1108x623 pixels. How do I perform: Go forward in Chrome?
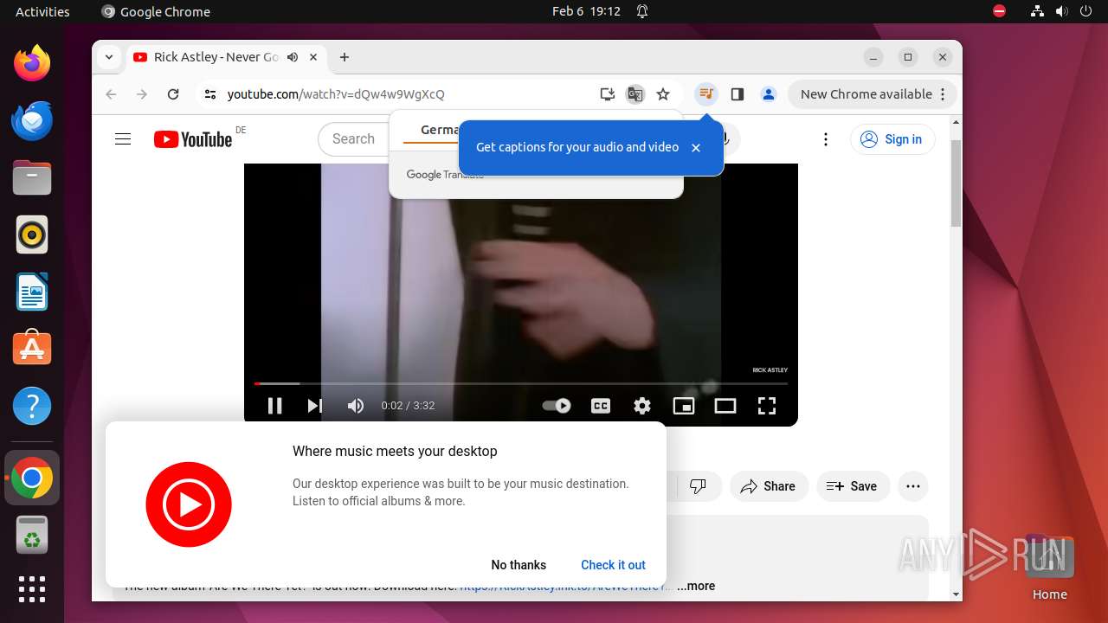pyautogui.click(x=142, y=94)
